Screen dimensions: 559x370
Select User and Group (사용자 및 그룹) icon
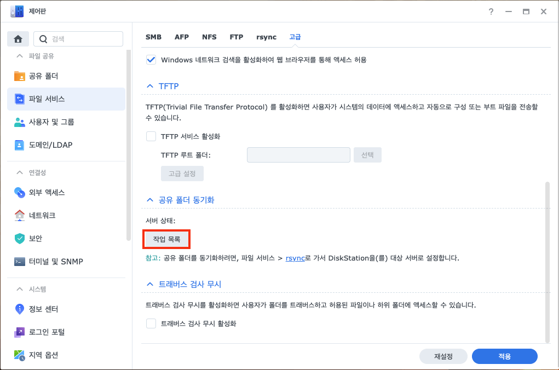click(x=20, y=122)
